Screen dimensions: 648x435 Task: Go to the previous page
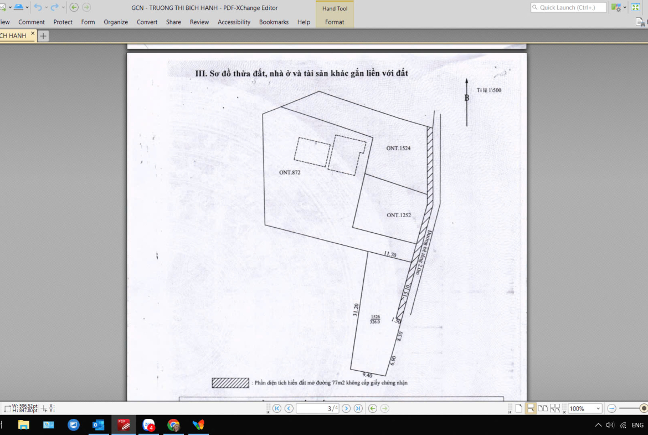coord(289,408)
